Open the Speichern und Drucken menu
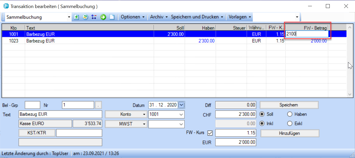This screenshot has height=158, width=355. 197,17
